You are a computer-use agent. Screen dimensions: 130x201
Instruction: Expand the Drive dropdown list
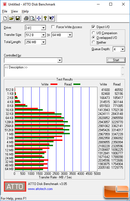(x=43, y=28)
